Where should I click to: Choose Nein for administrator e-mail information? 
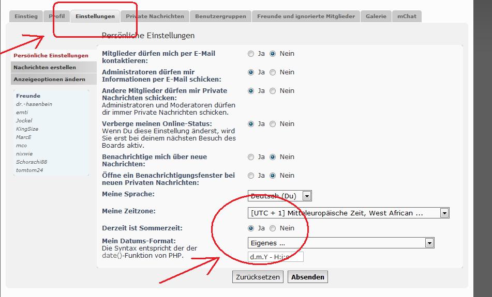(x=273, y=72)
